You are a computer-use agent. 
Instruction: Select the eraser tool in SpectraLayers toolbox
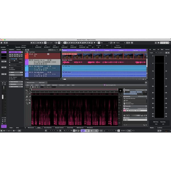[27, 97]
